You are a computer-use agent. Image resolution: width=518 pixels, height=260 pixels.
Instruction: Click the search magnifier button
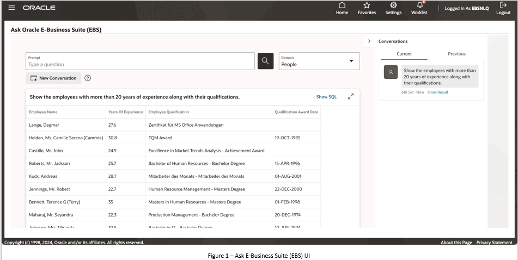coord(265,61)
